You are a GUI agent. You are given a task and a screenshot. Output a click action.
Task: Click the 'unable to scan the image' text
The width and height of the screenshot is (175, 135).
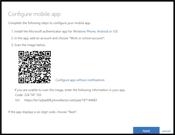(70, 90)
